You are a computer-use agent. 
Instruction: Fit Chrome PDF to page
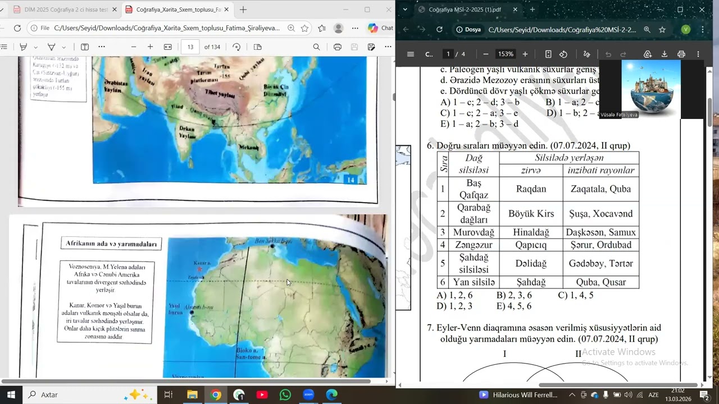[548, 54]
